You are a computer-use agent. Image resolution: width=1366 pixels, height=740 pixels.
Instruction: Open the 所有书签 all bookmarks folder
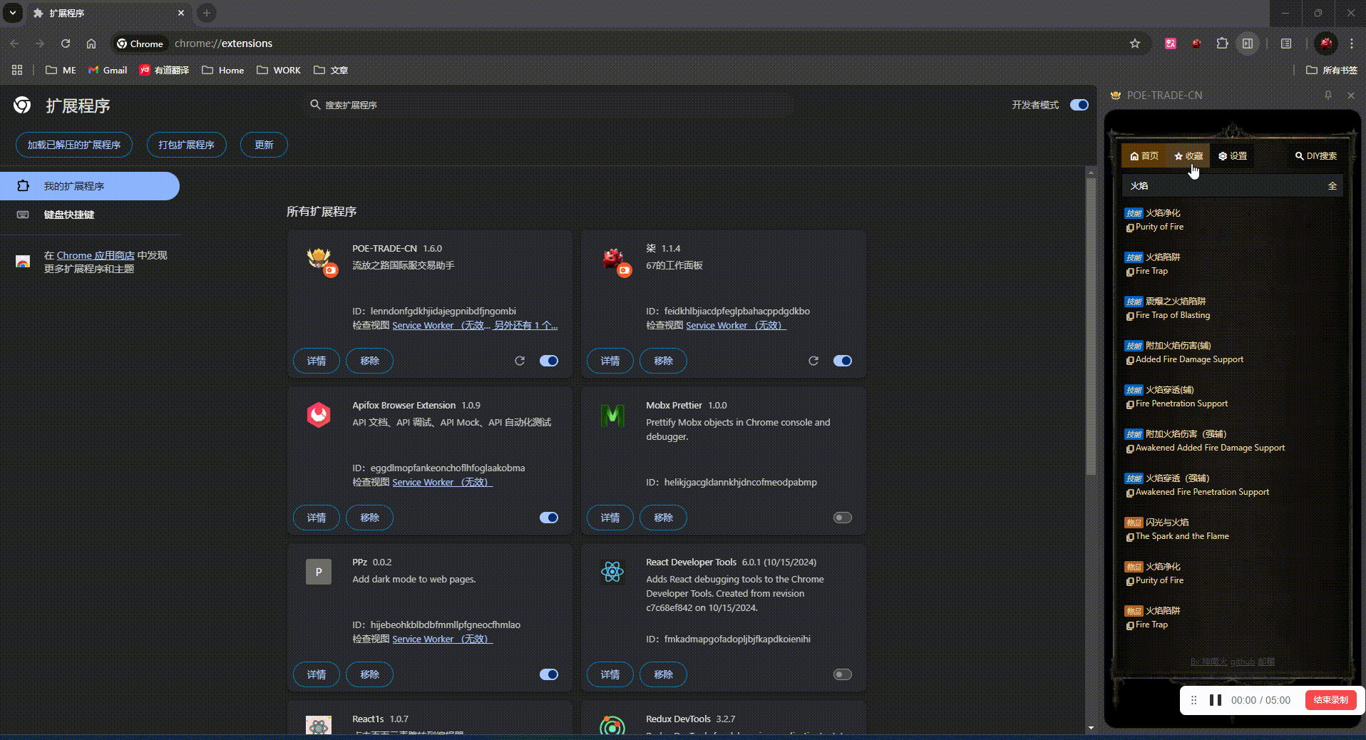click(x=1331, y=70)
